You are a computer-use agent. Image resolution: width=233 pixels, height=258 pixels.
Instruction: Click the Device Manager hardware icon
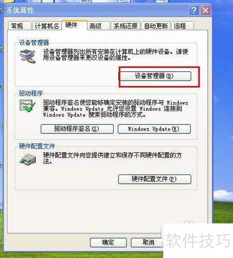pos(27,56)
